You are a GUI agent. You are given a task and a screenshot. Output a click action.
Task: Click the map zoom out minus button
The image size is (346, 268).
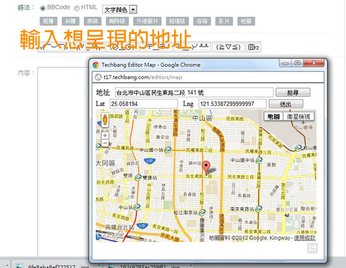coord(105,144)
